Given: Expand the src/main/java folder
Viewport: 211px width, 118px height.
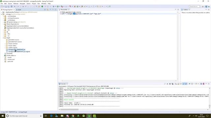Looking at the screenshot, I should point(3,16).
